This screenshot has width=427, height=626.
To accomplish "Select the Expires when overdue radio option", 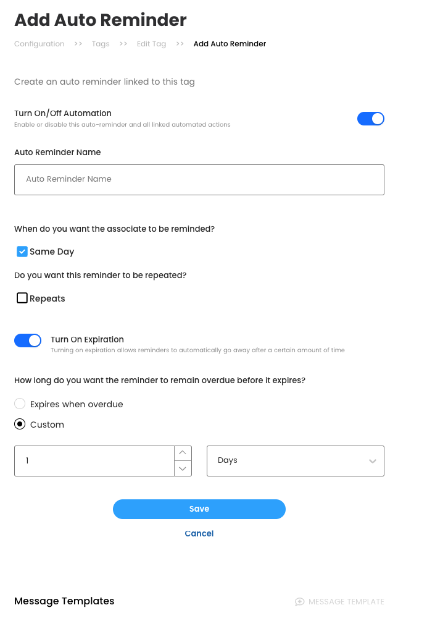I will click(x=20, y=404).
